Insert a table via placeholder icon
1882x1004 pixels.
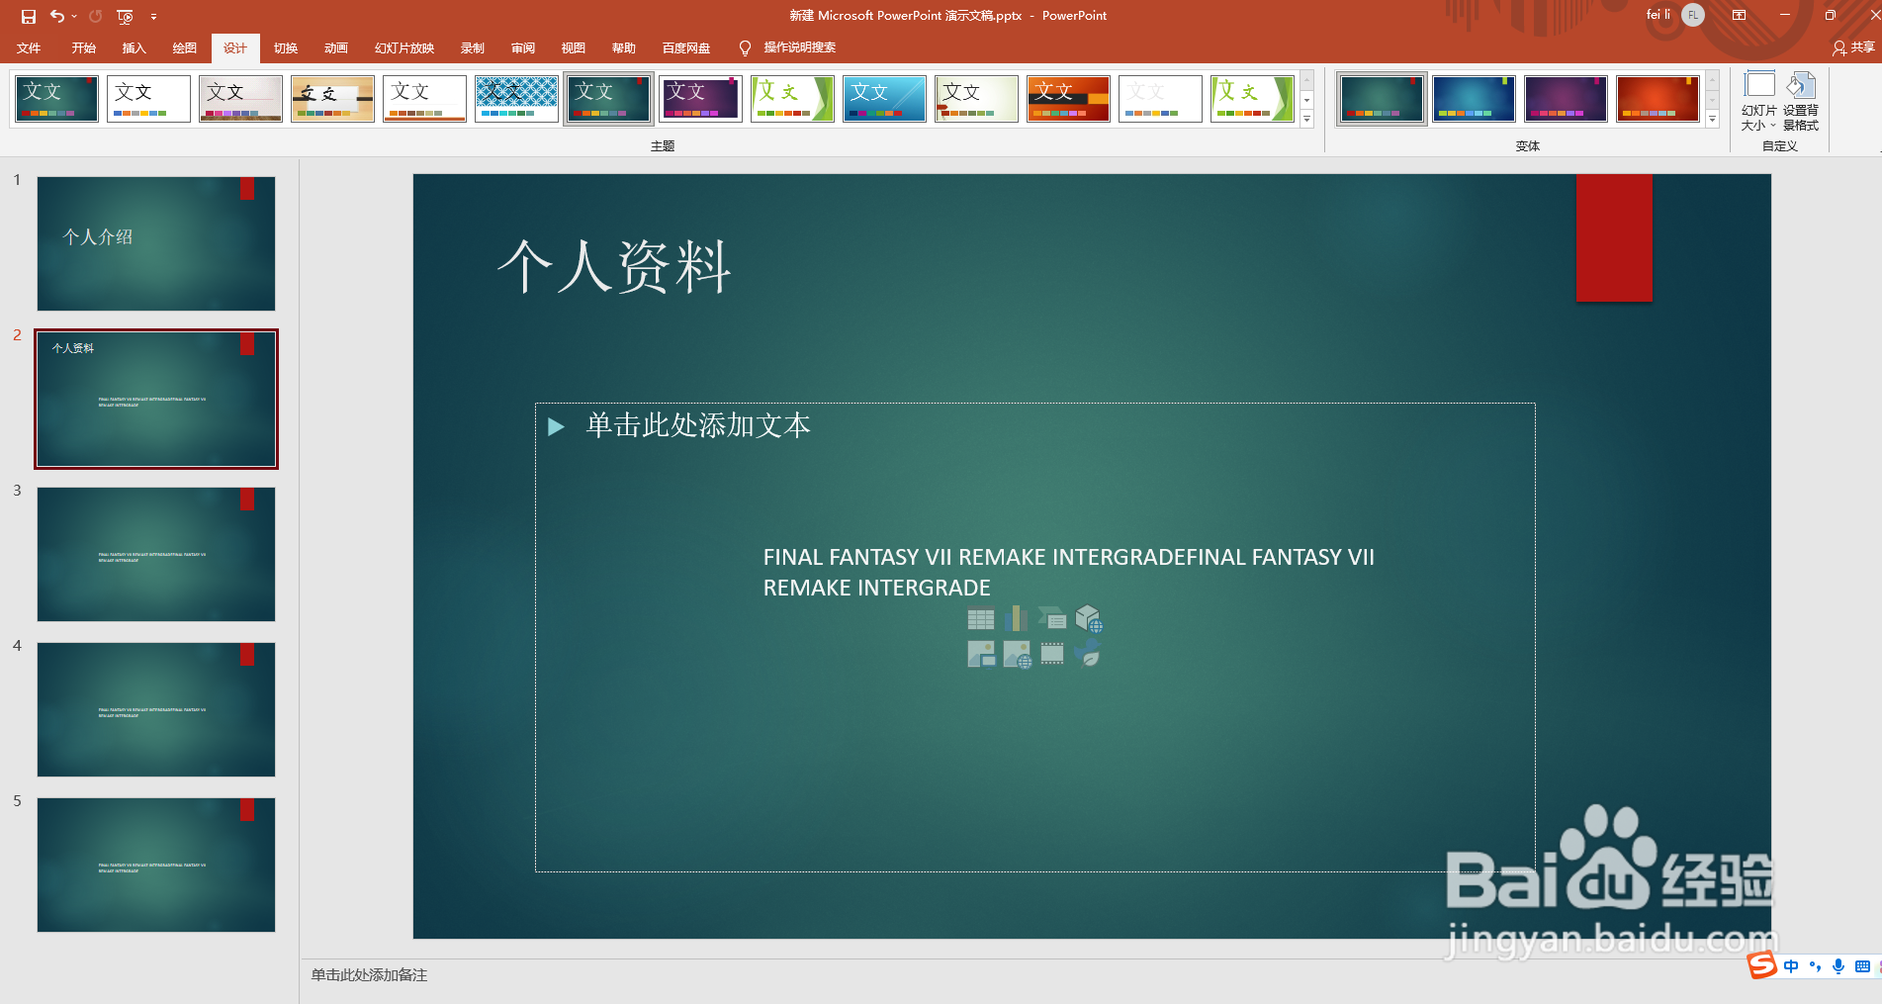981,619
